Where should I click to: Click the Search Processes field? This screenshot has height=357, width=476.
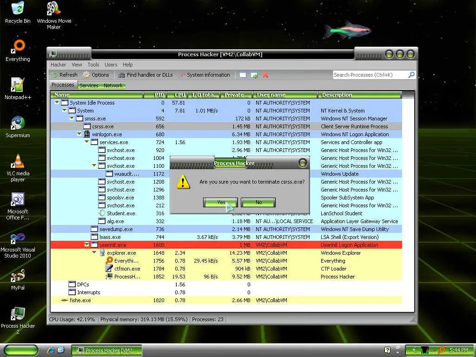[x=370, y=75]
